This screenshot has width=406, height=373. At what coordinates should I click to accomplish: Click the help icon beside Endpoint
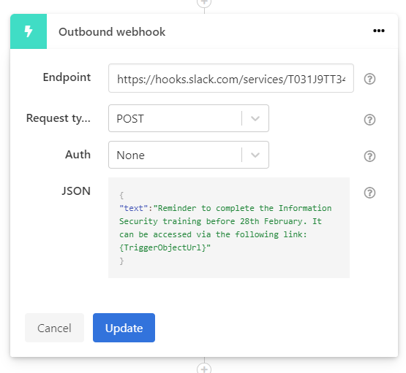click(x=369, y=79)
